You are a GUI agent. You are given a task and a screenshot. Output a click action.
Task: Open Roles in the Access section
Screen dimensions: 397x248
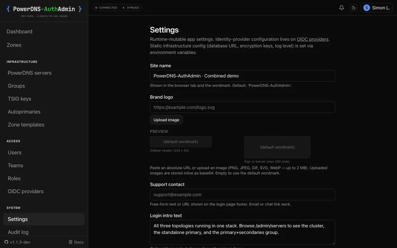coord(14,179)
